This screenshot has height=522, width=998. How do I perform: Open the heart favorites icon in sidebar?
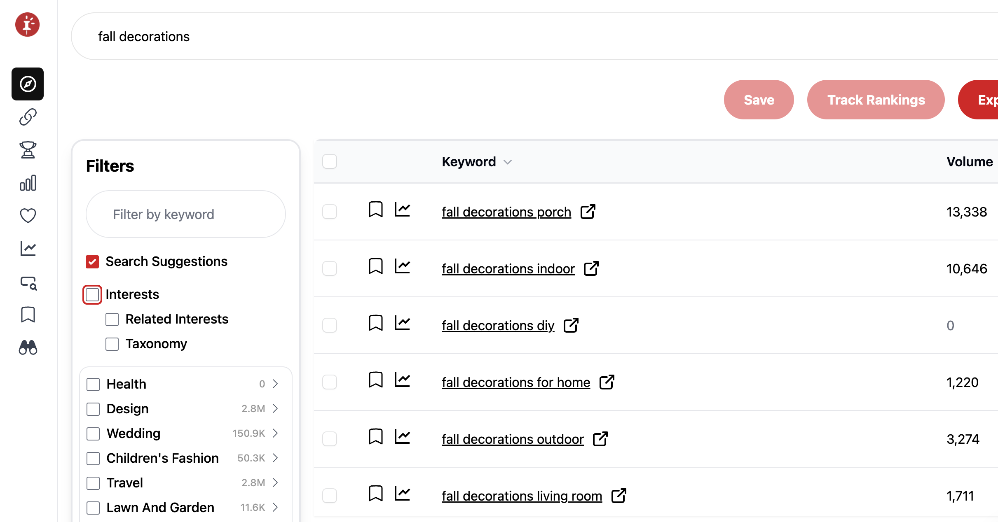click(28, 216)
